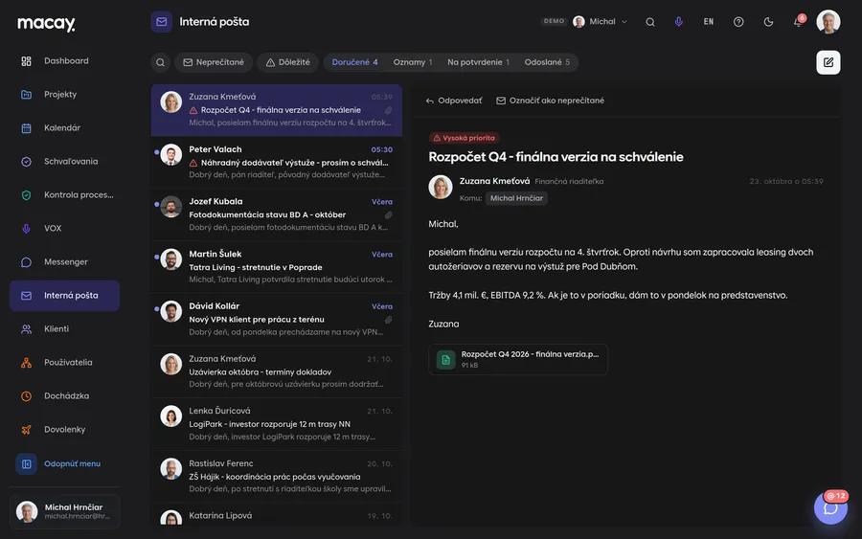The width and height of the screenshot is (862, 539).
Task: Click Označiť ako neprečítané
Action: point(551,101)
